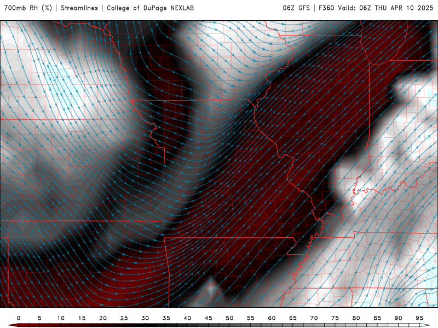The image size is (438, 328).
Task: Select the "55" value on the scale
Action: [251, 318]
